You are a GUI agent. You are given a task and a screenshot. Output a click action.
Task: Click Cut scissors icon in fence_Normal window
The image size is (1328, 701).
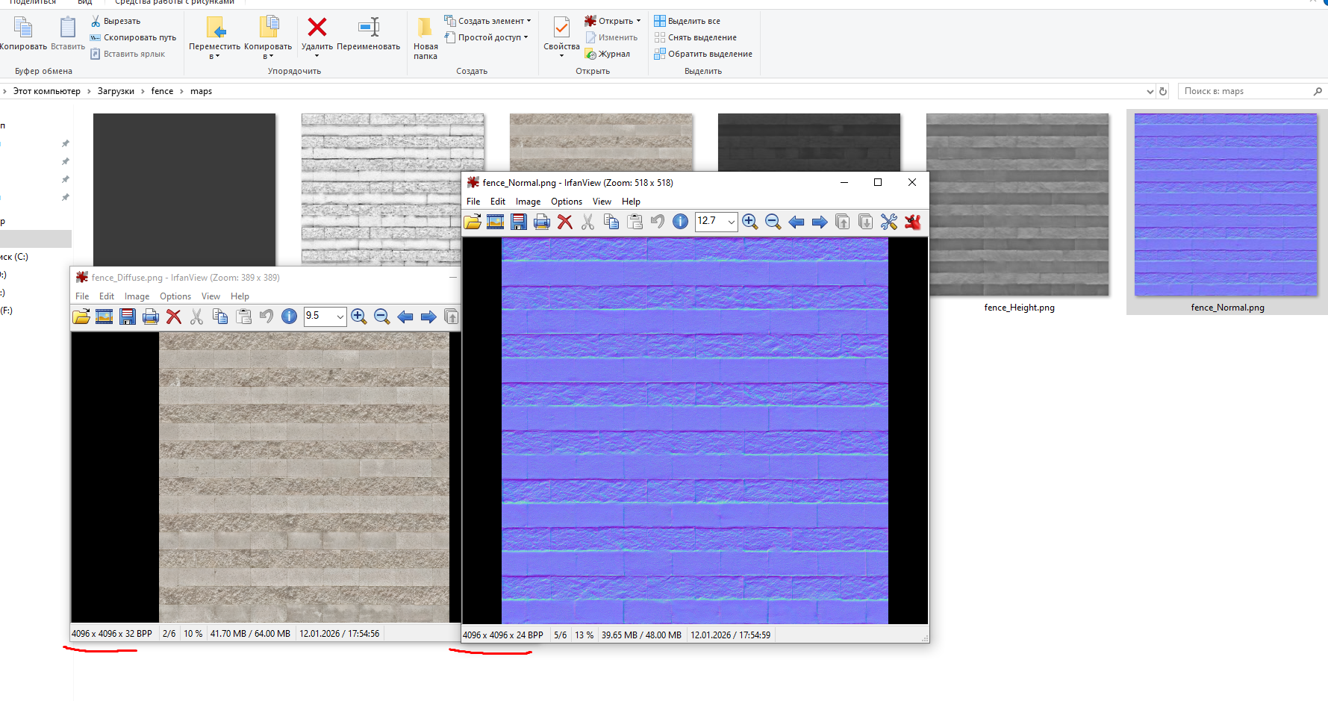(588, 222)
